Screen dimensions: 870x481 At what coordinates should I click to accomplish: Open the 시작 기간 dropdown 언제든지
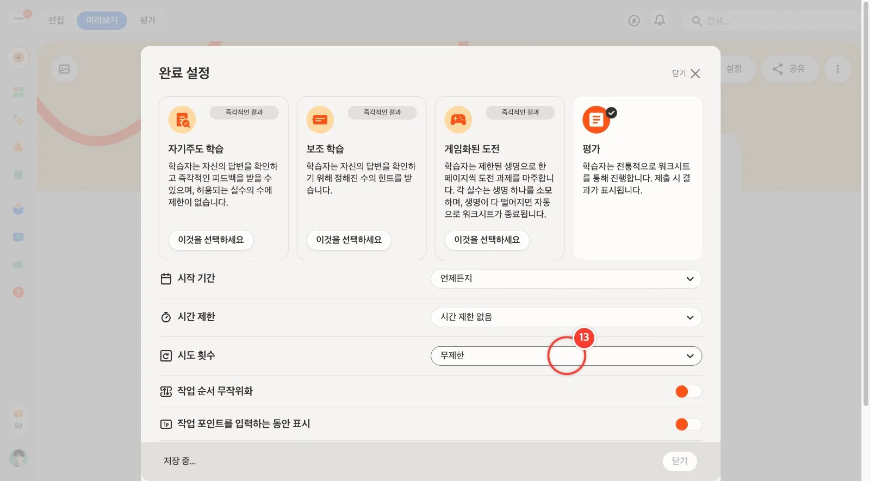coord(566,279)
